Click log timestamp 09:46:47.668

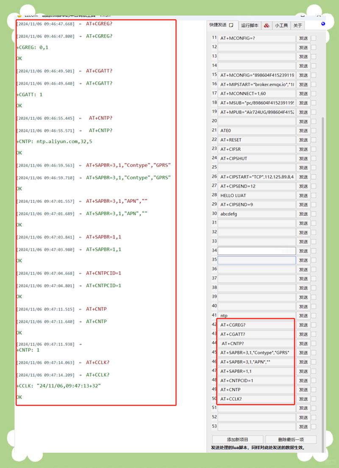coord(45,24)
